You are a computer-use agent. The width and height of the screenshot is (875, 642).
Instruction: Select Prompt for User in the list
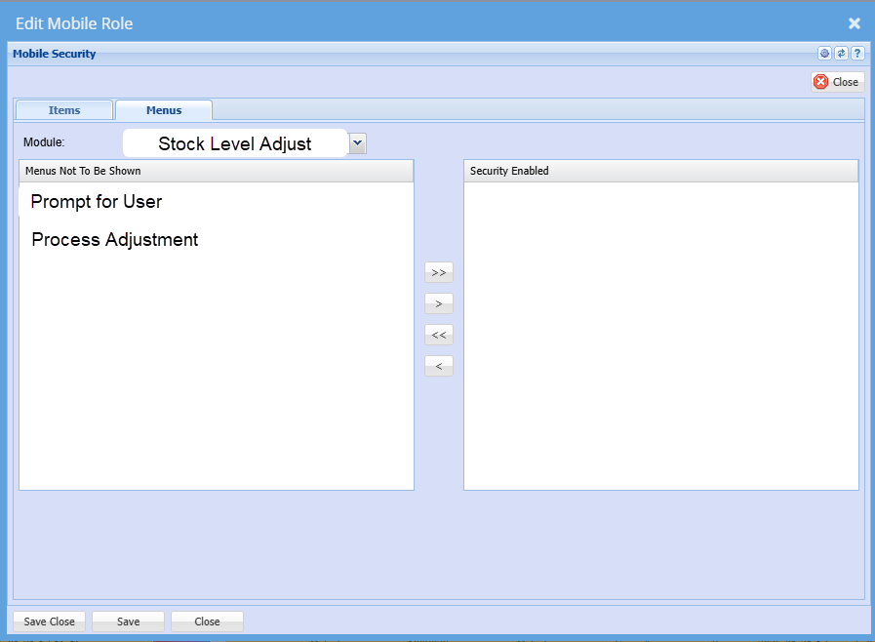tap(97, 202)
